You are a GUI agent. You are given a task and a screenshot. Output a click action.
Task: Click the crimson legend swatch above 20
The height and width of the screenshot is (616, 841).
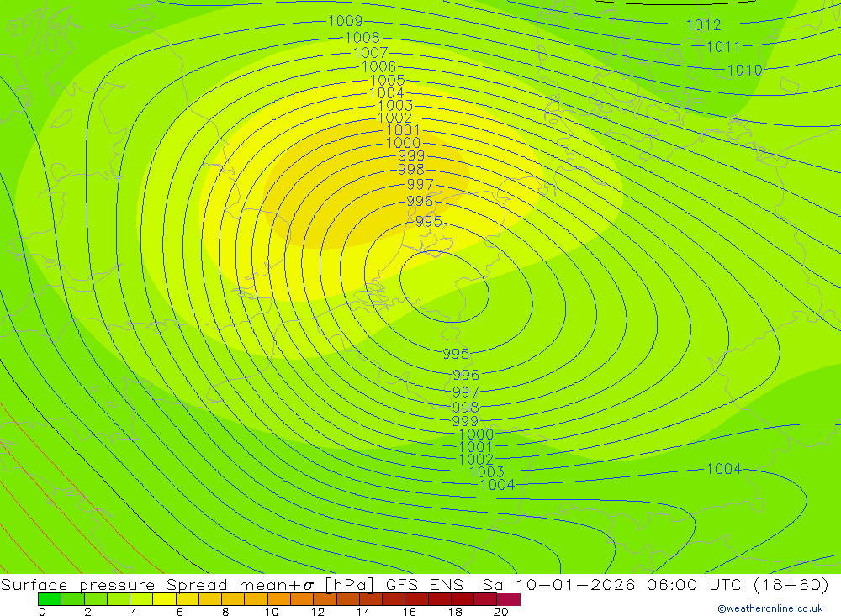point(509,599)
